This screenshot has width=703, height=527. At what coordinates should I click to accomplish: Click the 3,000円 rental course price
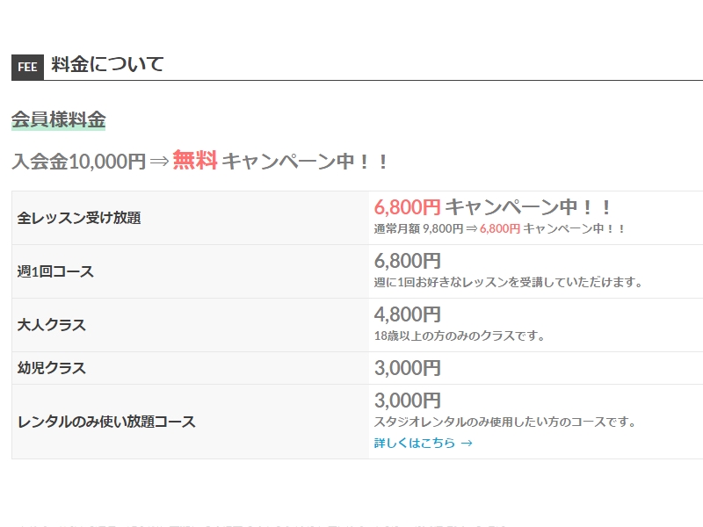coord(407,401)
